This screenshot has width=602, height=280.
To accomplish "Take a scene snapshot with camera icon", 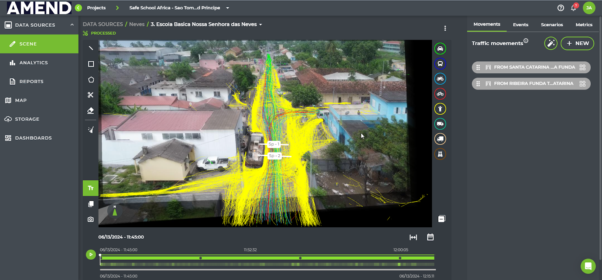I will click(91, 219).
